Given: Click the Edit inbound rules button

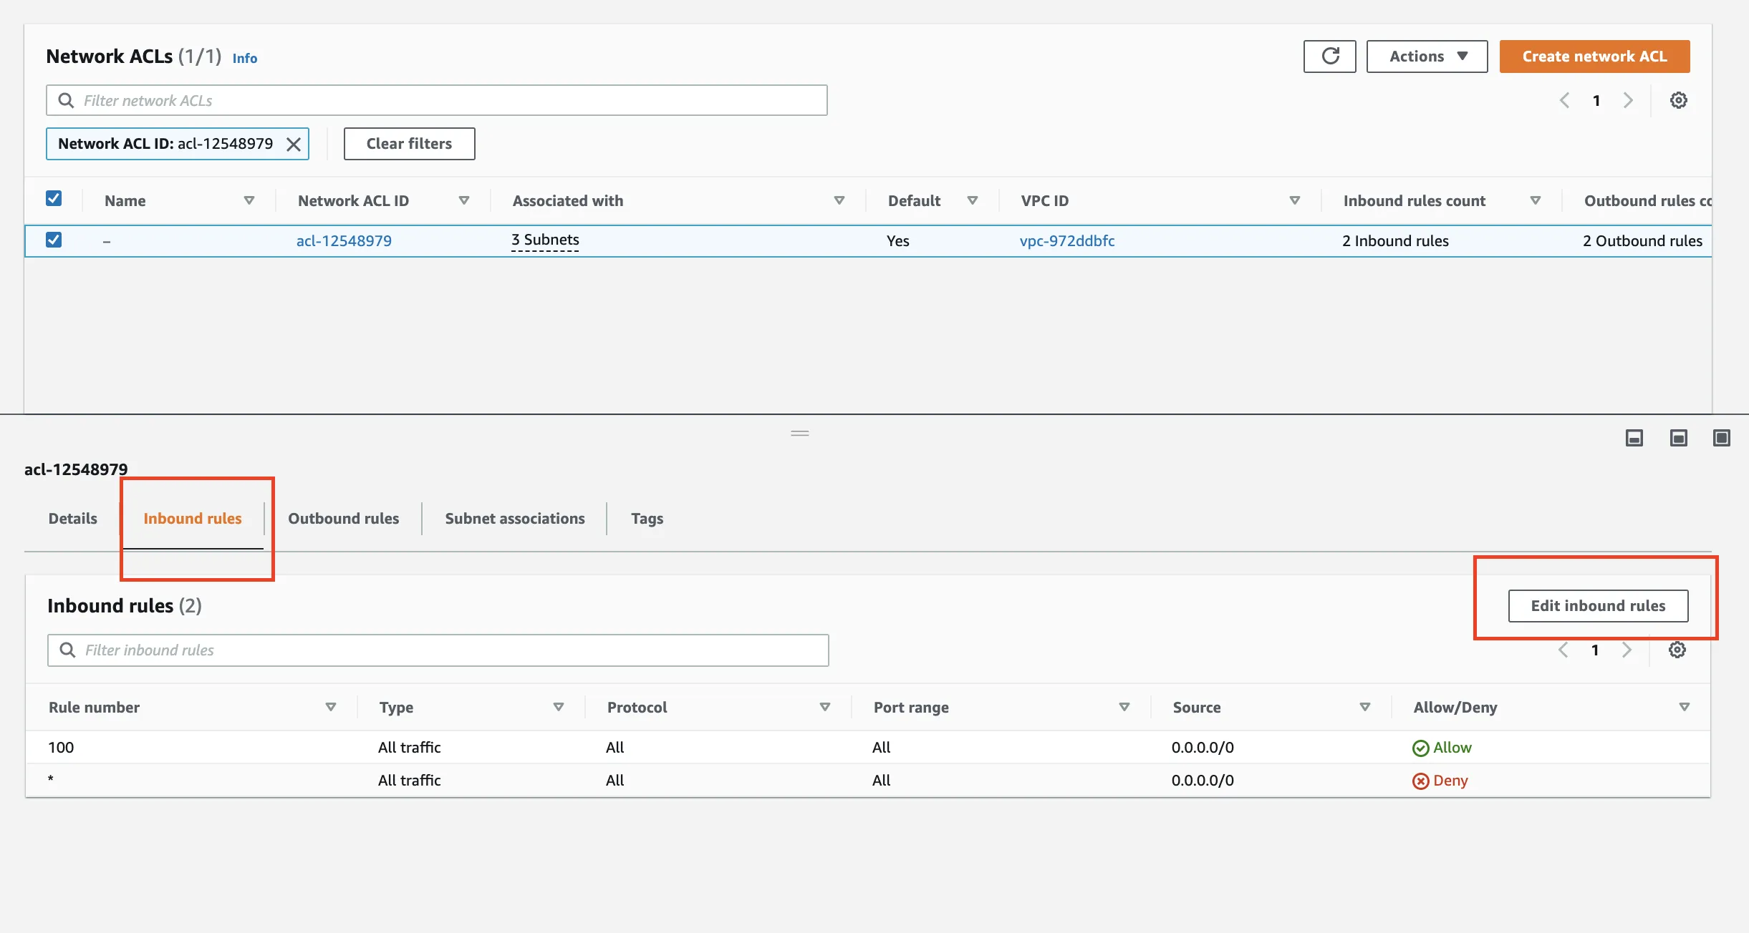Looking at the screenshot, I should (x=1598, y=606).
